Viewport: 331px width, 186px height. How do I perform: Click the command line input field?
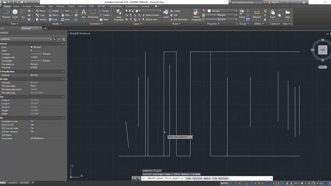click(x=207, y=178)
